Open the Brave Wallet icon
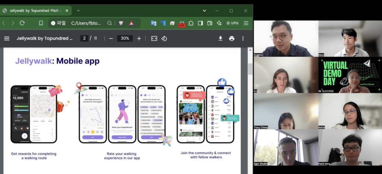Screen dimensions: 382x174 point(210,23)
